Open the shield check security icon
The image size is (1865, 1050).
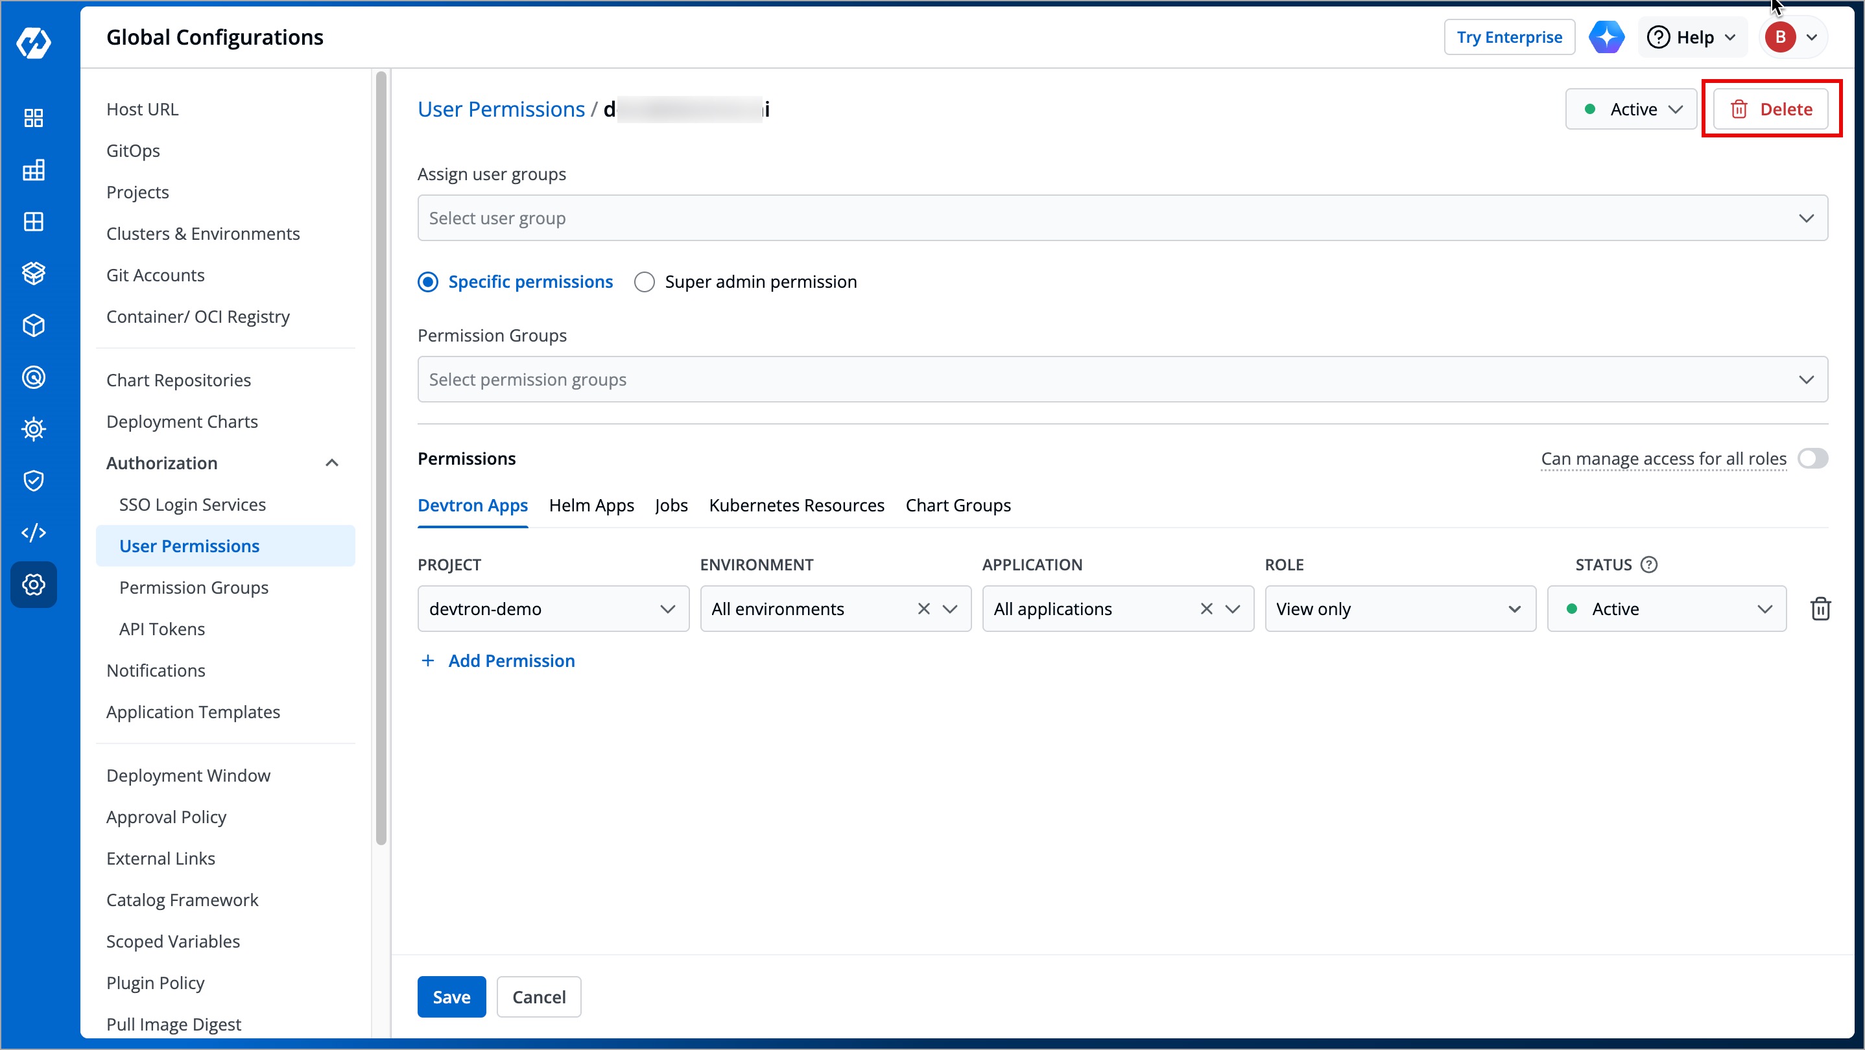point(33,480)
